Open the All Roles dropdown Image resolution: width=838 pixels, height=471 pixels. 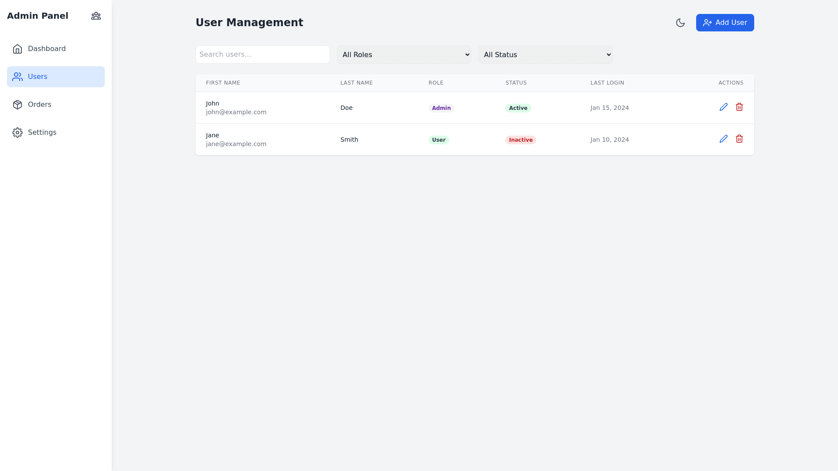[404, 55]
